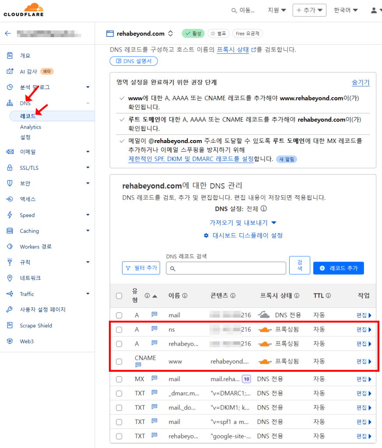Click the info icon beside TTL header
This screenshot has height=448, width=382.
pos(328,295)
